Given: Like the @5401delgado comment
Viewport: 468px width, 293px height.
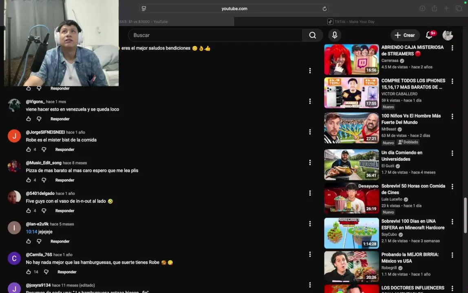Looking at the screenshot, I should [x=29, y=211].
